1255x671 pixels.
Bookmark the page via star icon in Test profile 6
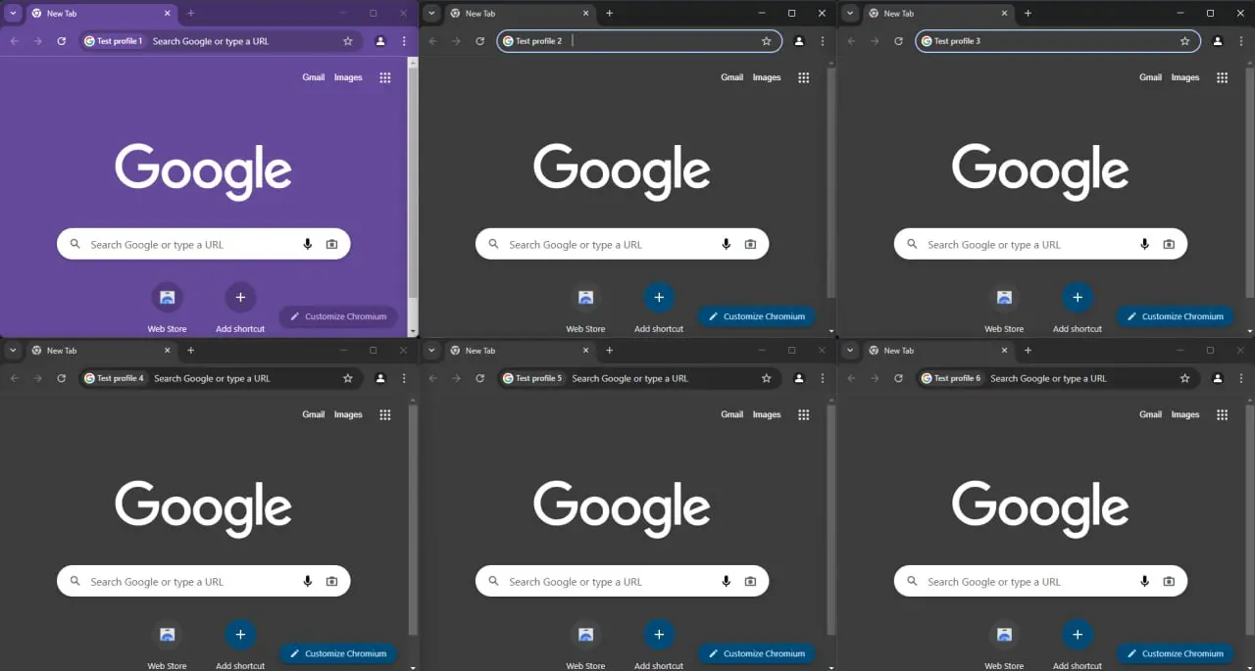(x=1185, y=378)
